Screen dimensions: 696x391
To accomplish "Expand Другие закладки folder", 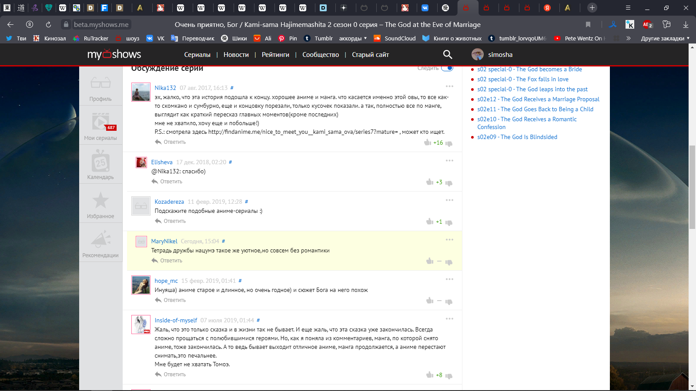I will pos(665,38).
